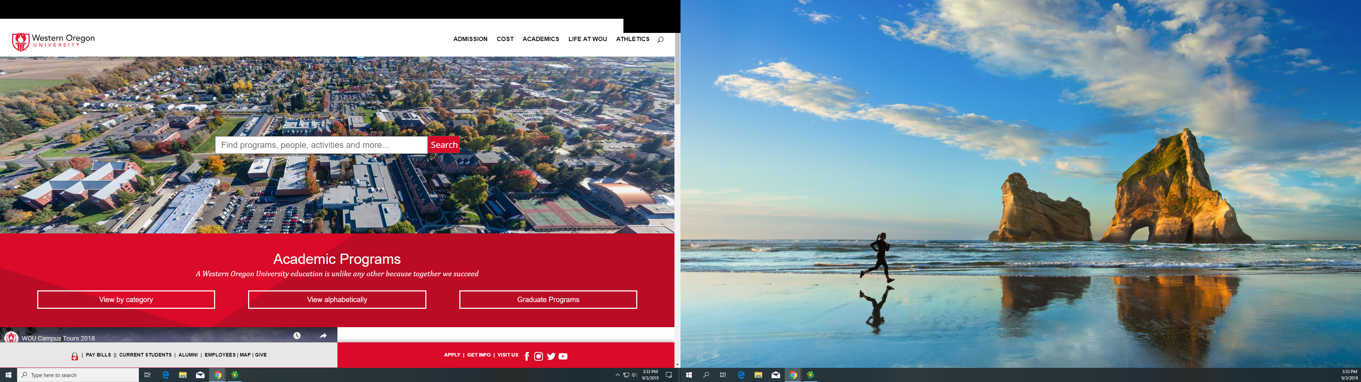Switch to Chrome on the taskbar with the search box
Image resolution: width=1361 pixels, height=382 pixels.
point(217,375)
